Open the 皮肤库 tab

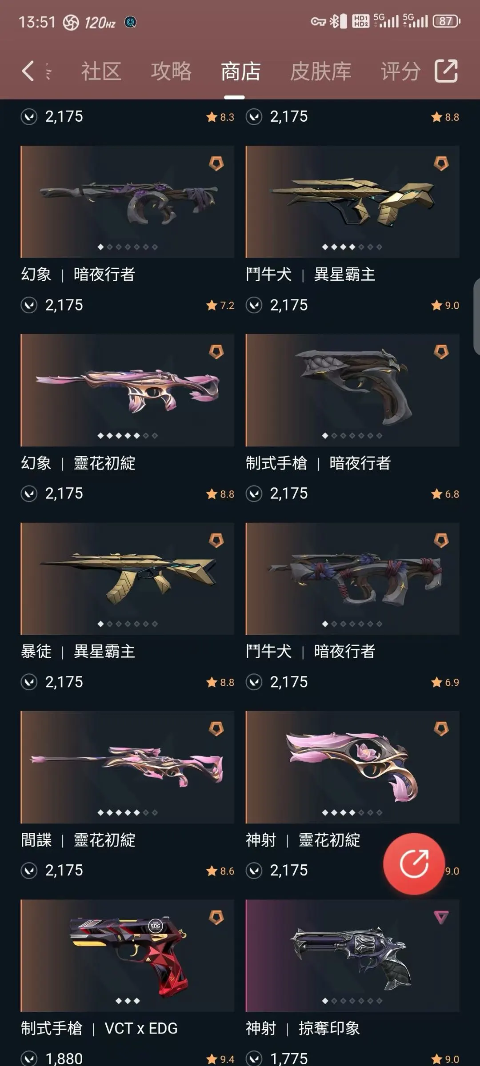pos(321,71)
